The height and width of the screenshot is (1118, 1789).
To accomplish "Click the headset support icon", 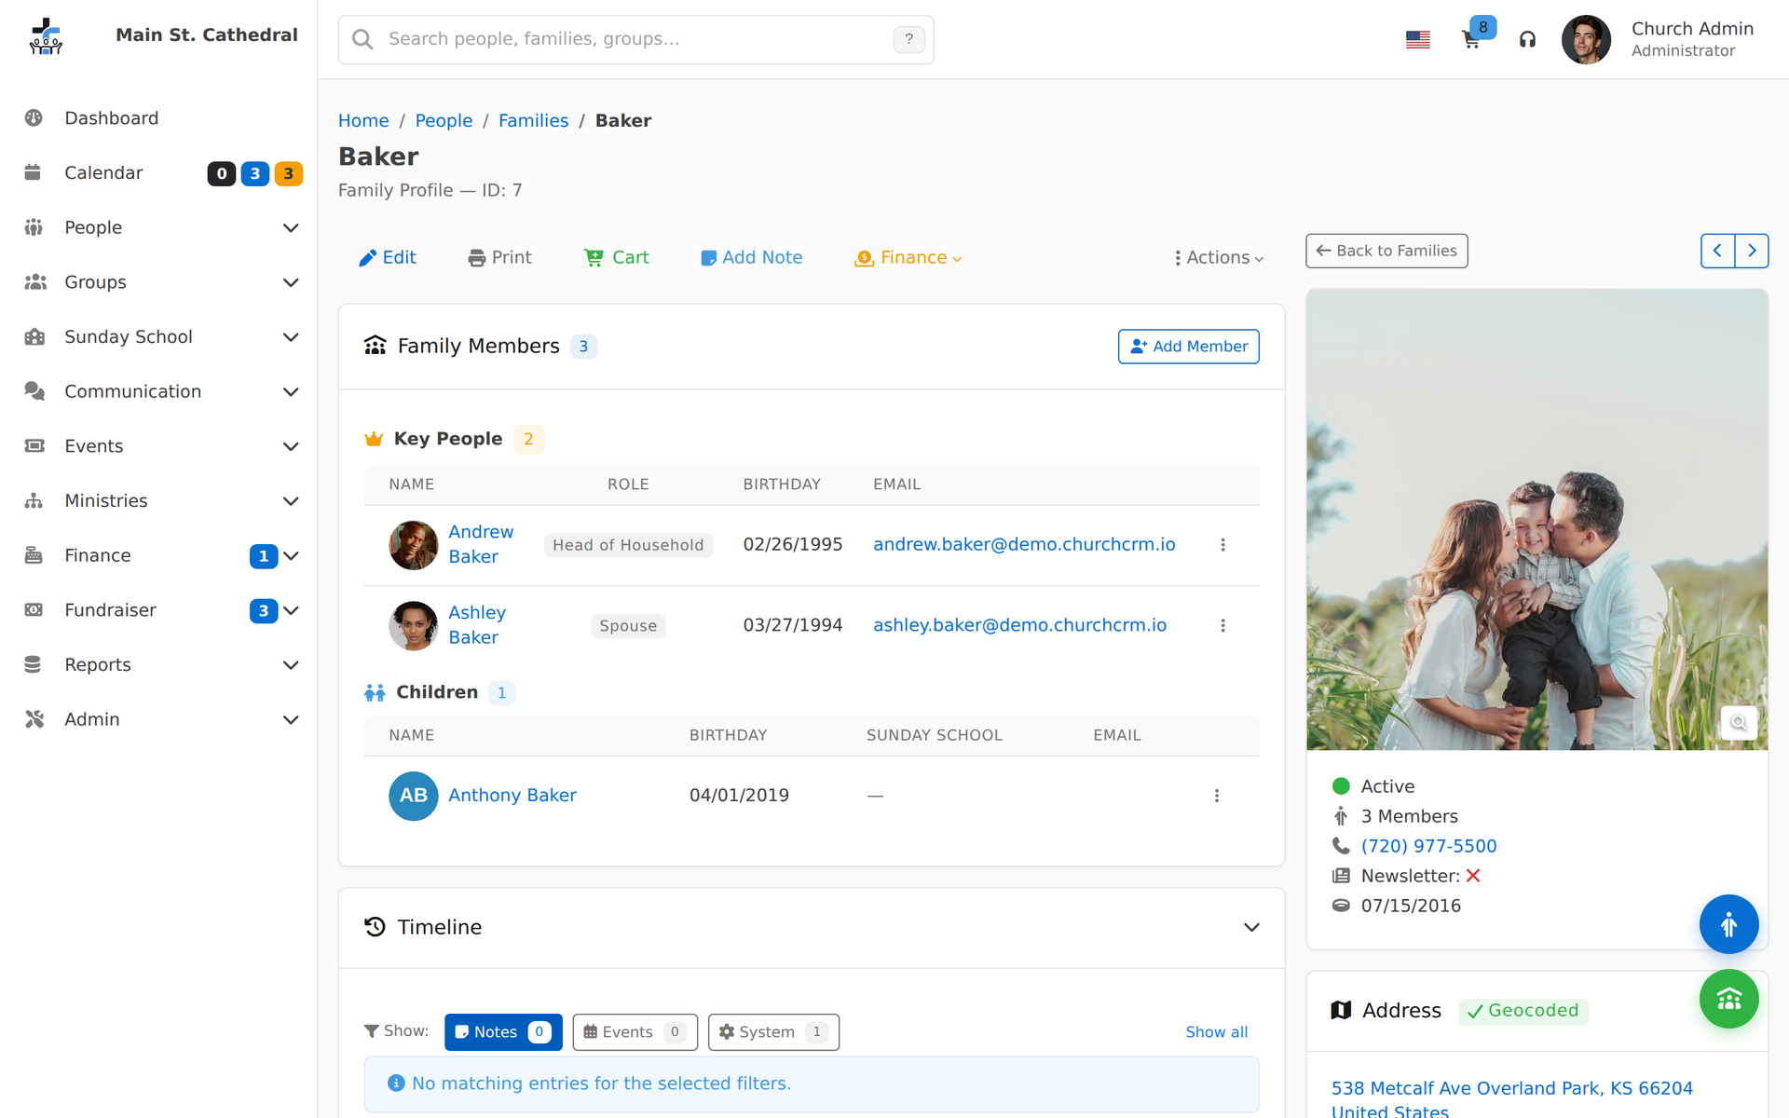I will pos(1527,39).
